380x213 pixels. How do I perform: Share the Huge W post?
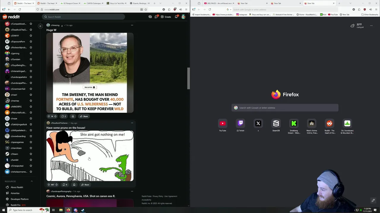click(x=84, y=116)
